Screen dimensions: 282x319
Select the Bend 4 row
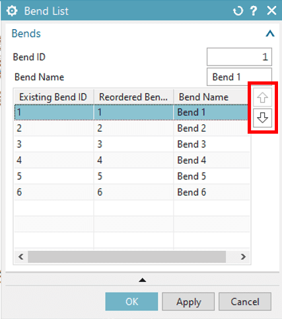[x=132, y=160]
